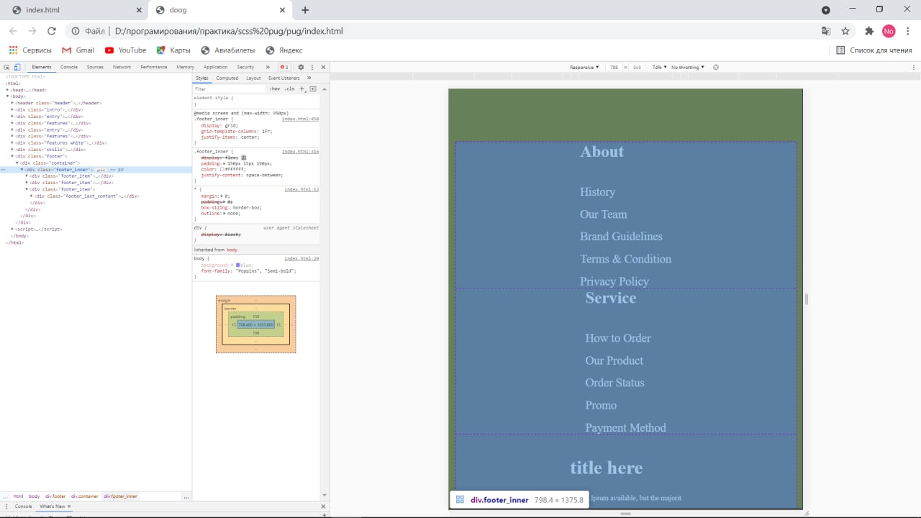The height and width of the screenshot is (518, 921).
Task: Collapse the div class="footer" node
Action: (x=13, y=156)
